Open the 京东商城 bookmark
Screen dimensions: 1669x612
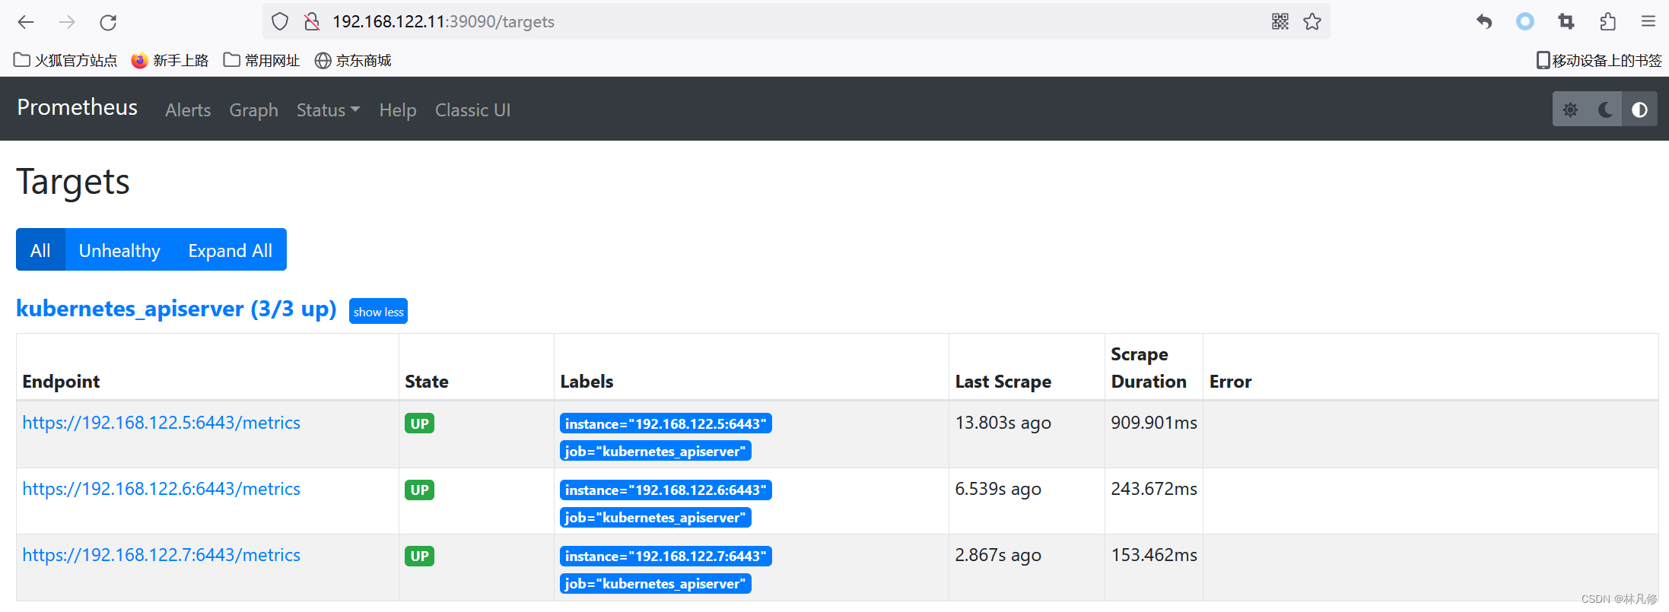353,61
